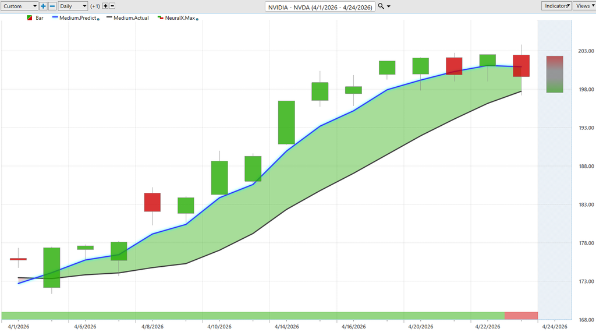Click the tall green candle on 4/14/2026

click(x=286, y=122)
